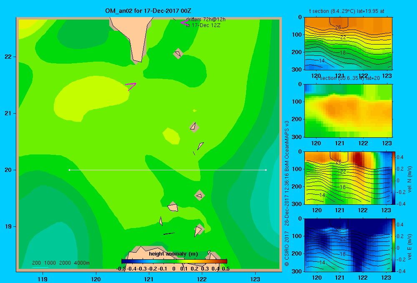This screenshot has height=283, width=417.
Task: Open the temperature section panel
Action: pos(348,44)
